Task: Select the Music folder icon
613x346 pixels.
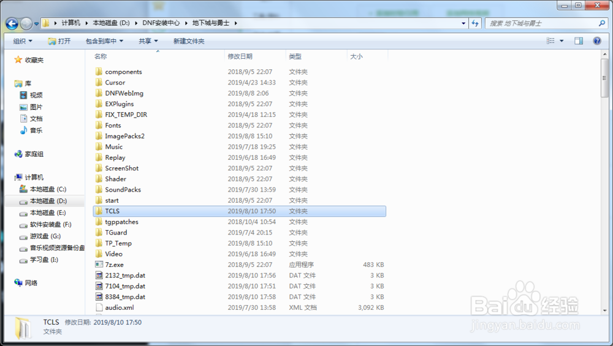Action: tap(99, 147)
